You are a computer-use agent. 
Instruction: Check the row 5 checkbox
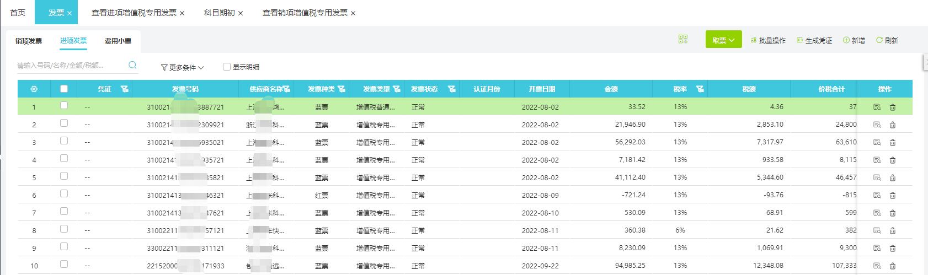(64, 176)
